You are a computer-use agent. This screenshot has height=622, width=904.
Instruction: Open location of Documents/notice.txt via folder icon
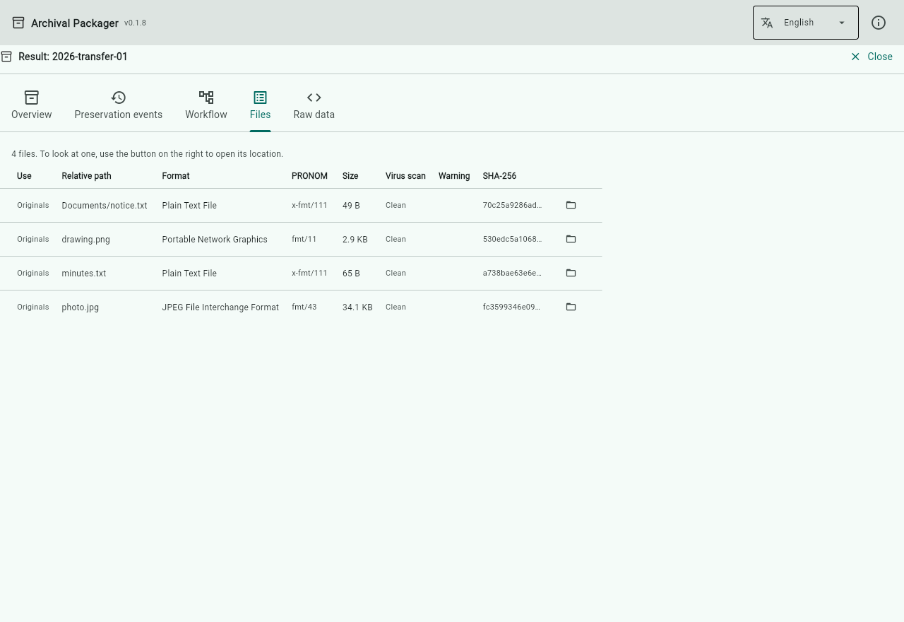(571, 205)
